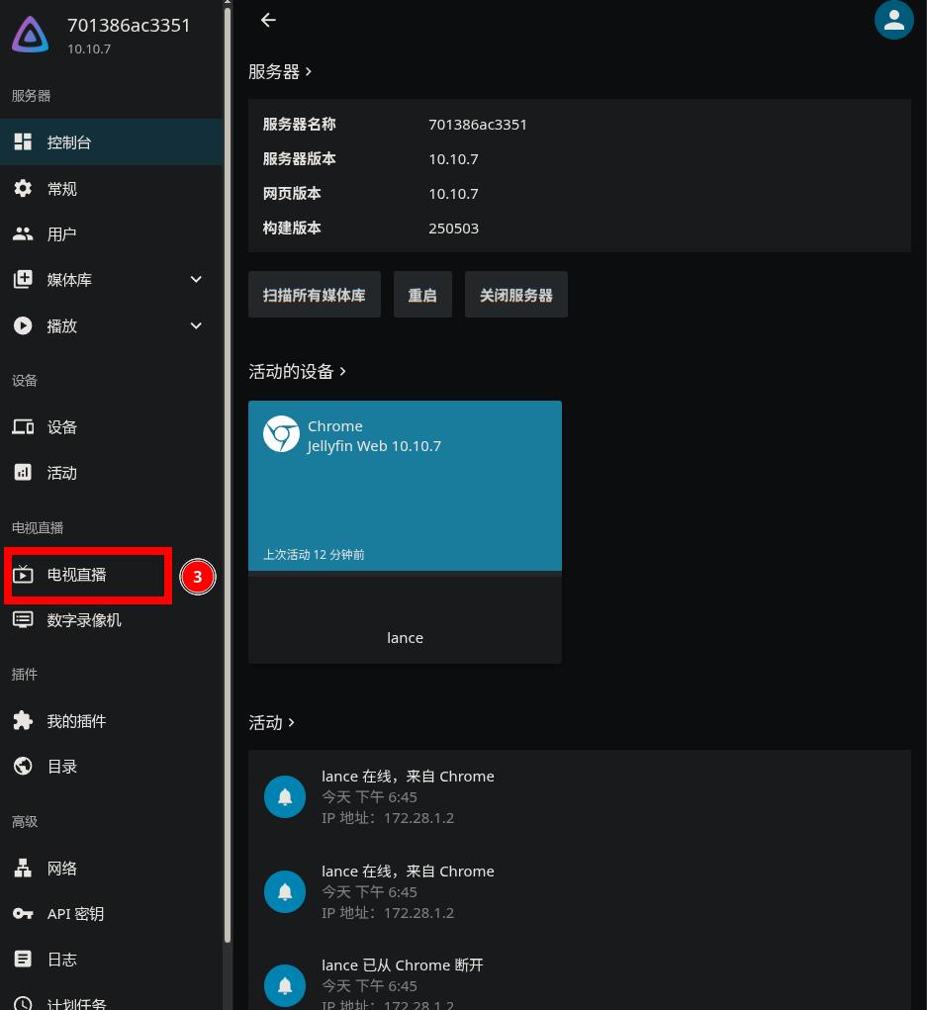Image resolution: width=927 pixels, height=1010 pixels.
Task: Open 数字录像机 in sidebar
Action: coord(112,619)
